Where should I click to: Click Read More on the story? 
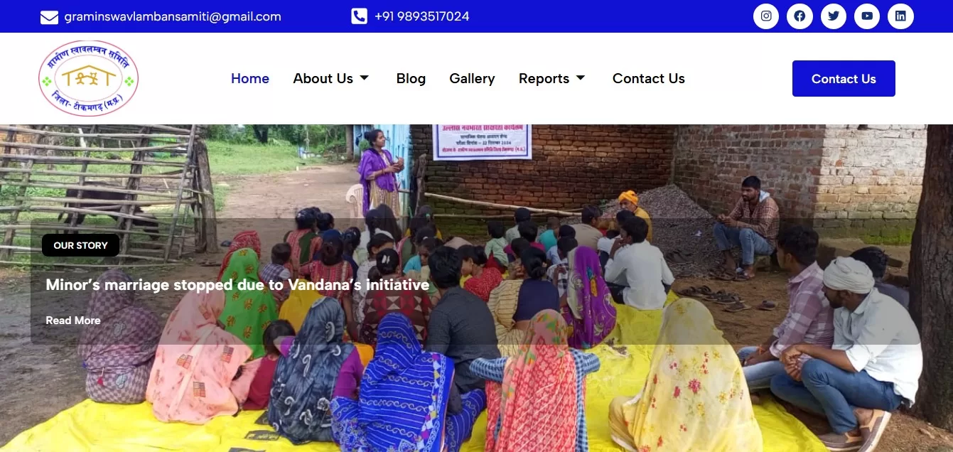(73, 321)
